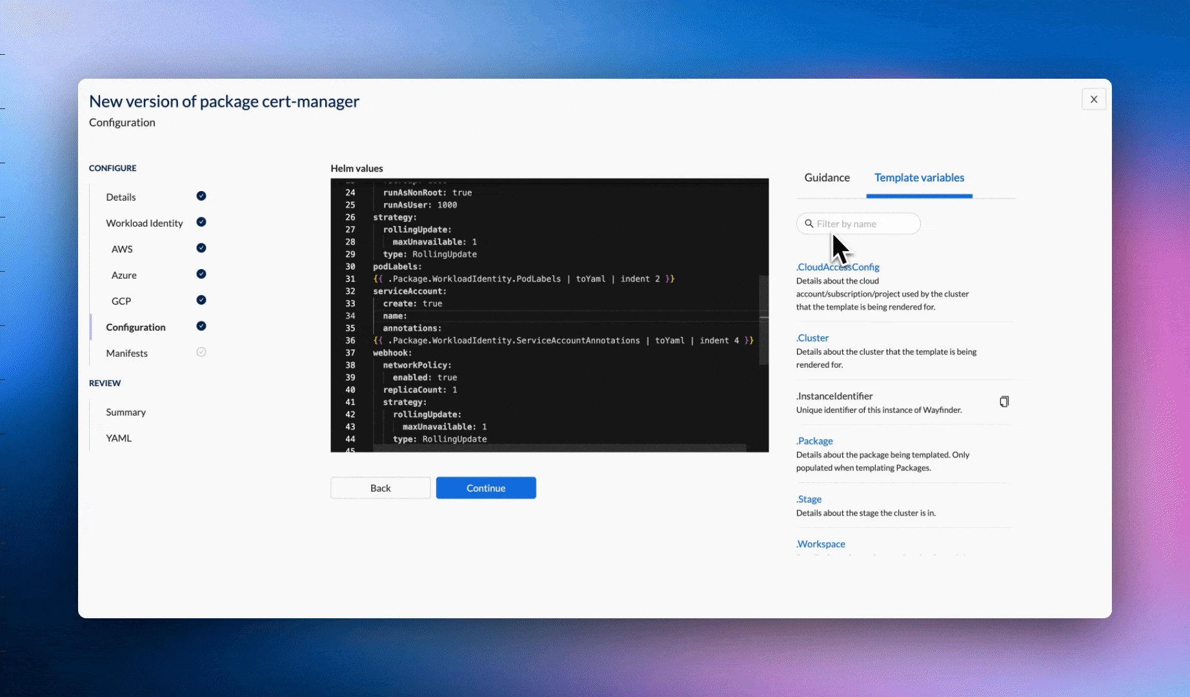Click line 36 ServiceAccountAnnotations template expression
Screen dimensions: 1190x697
[x=563, y=340]
